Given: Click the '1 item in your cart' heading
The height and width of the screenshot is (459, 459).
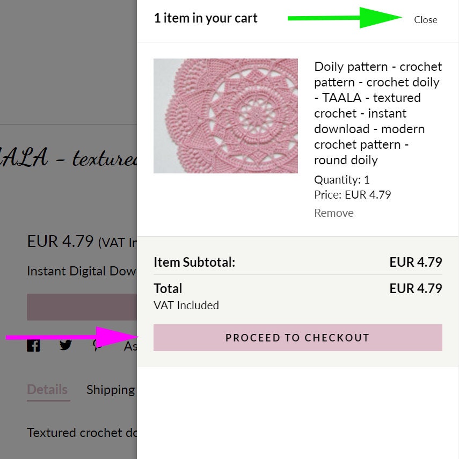Looking at the screenshot, I should coord(206,18).
